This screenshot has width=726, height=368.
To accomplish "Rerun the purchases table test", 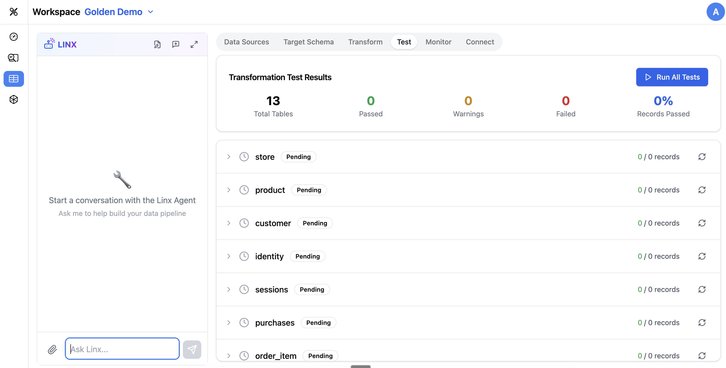I will (702, 323).
